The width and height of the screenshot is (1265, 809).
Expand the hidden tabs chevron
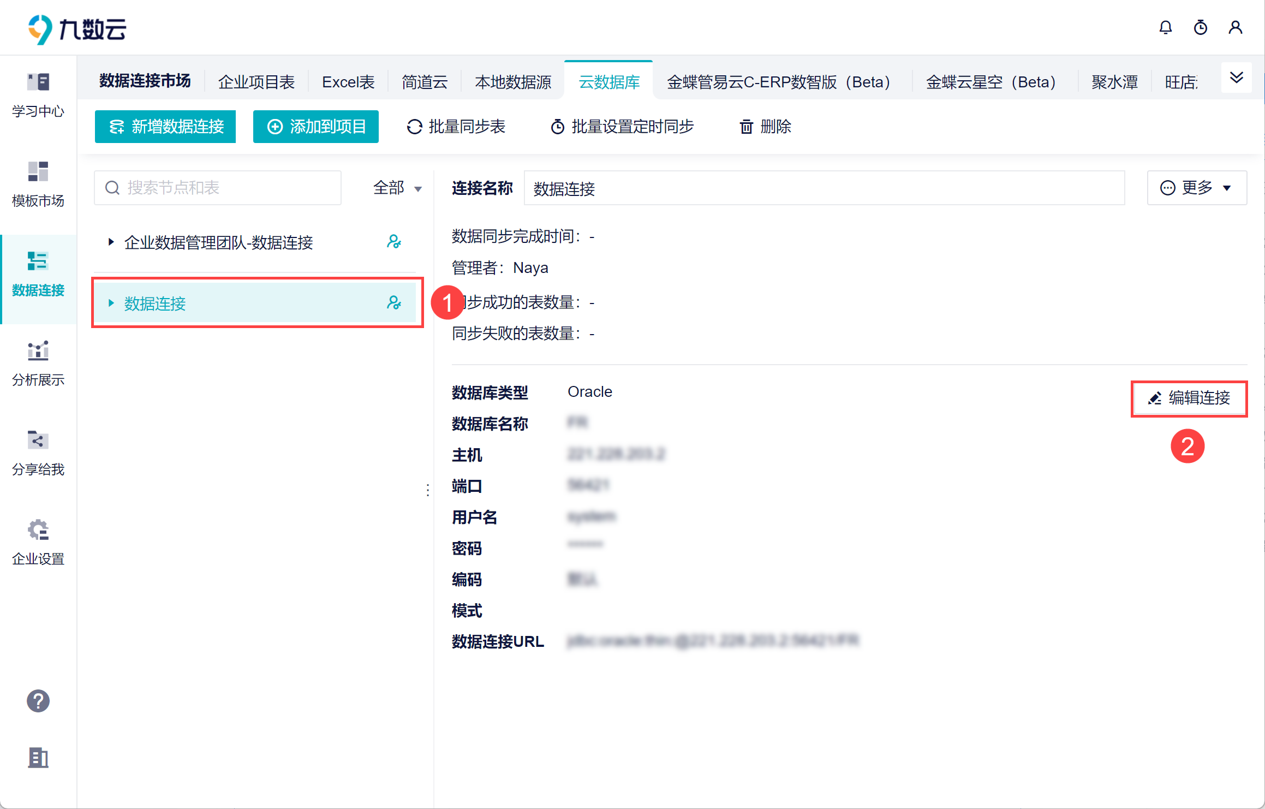point(1236,78)
